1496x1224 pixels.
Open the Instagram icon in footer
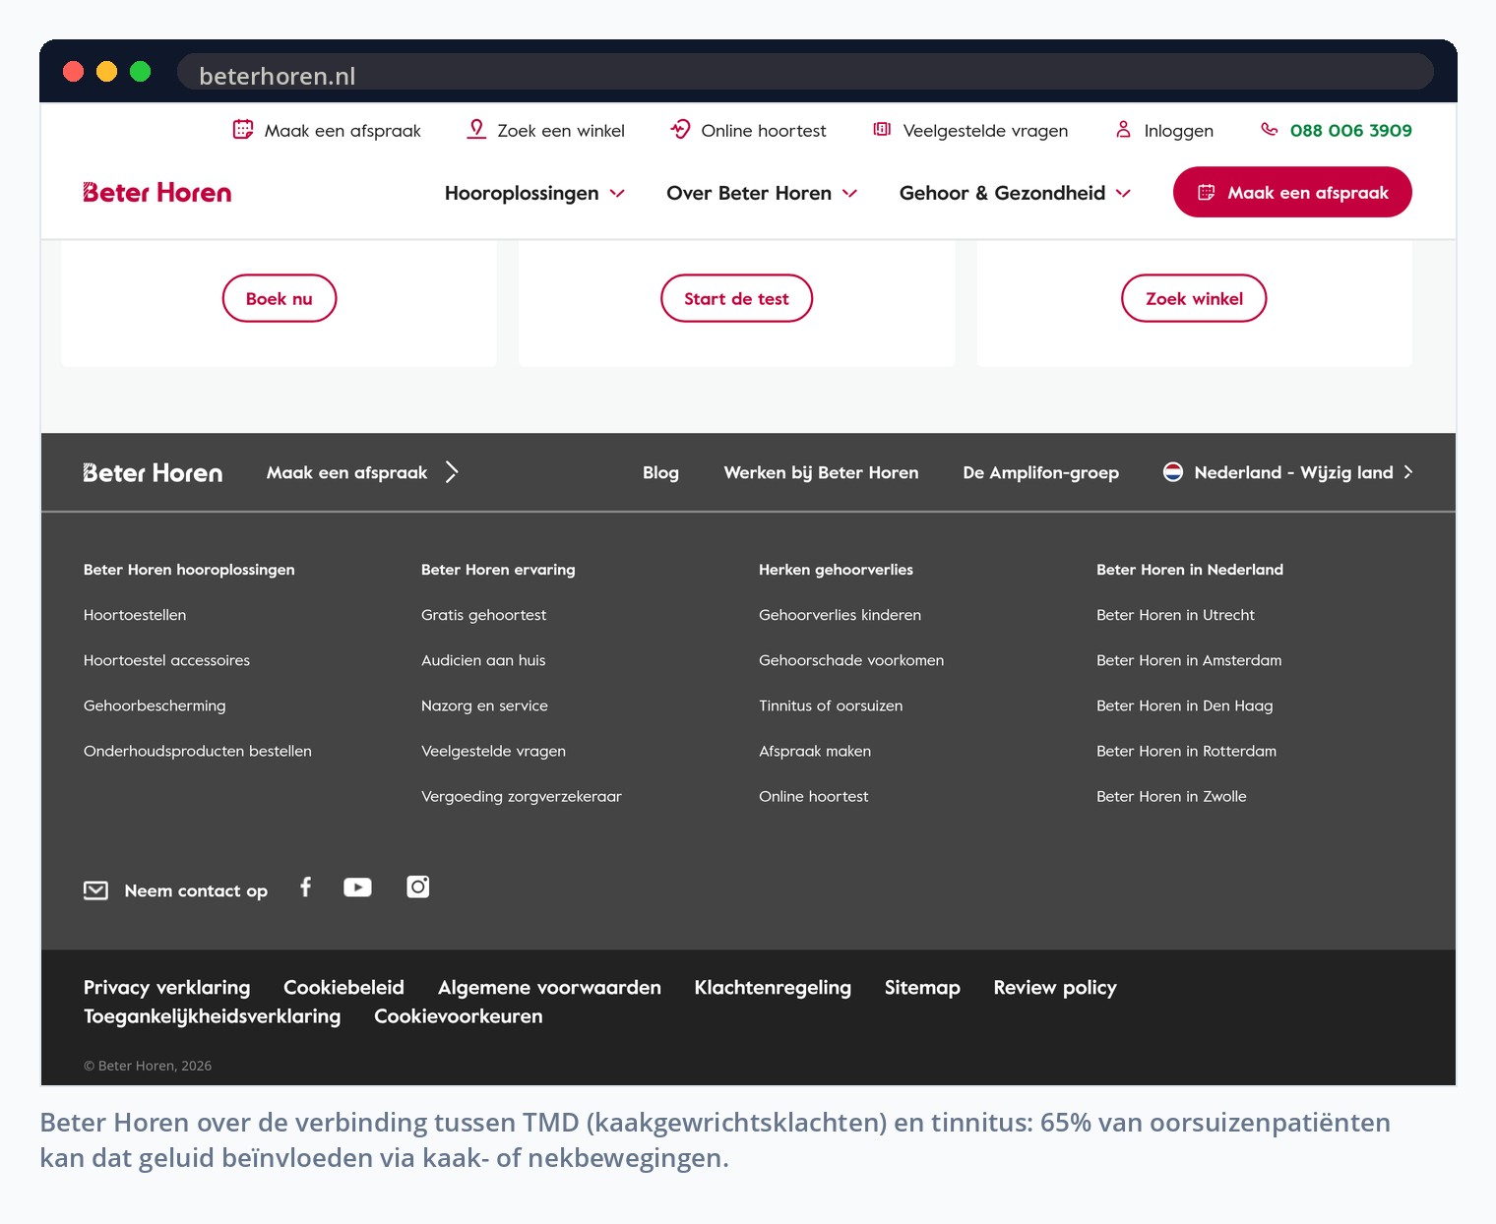tap(418, 887)
